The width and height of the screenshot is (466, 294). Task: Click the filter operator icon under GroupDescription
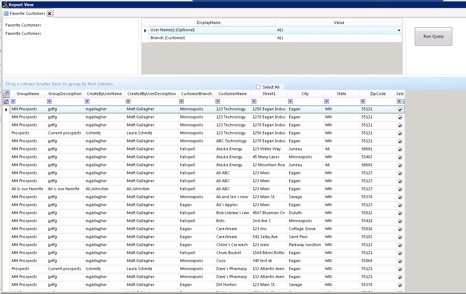pyautogui.click(x=50, y=101)
